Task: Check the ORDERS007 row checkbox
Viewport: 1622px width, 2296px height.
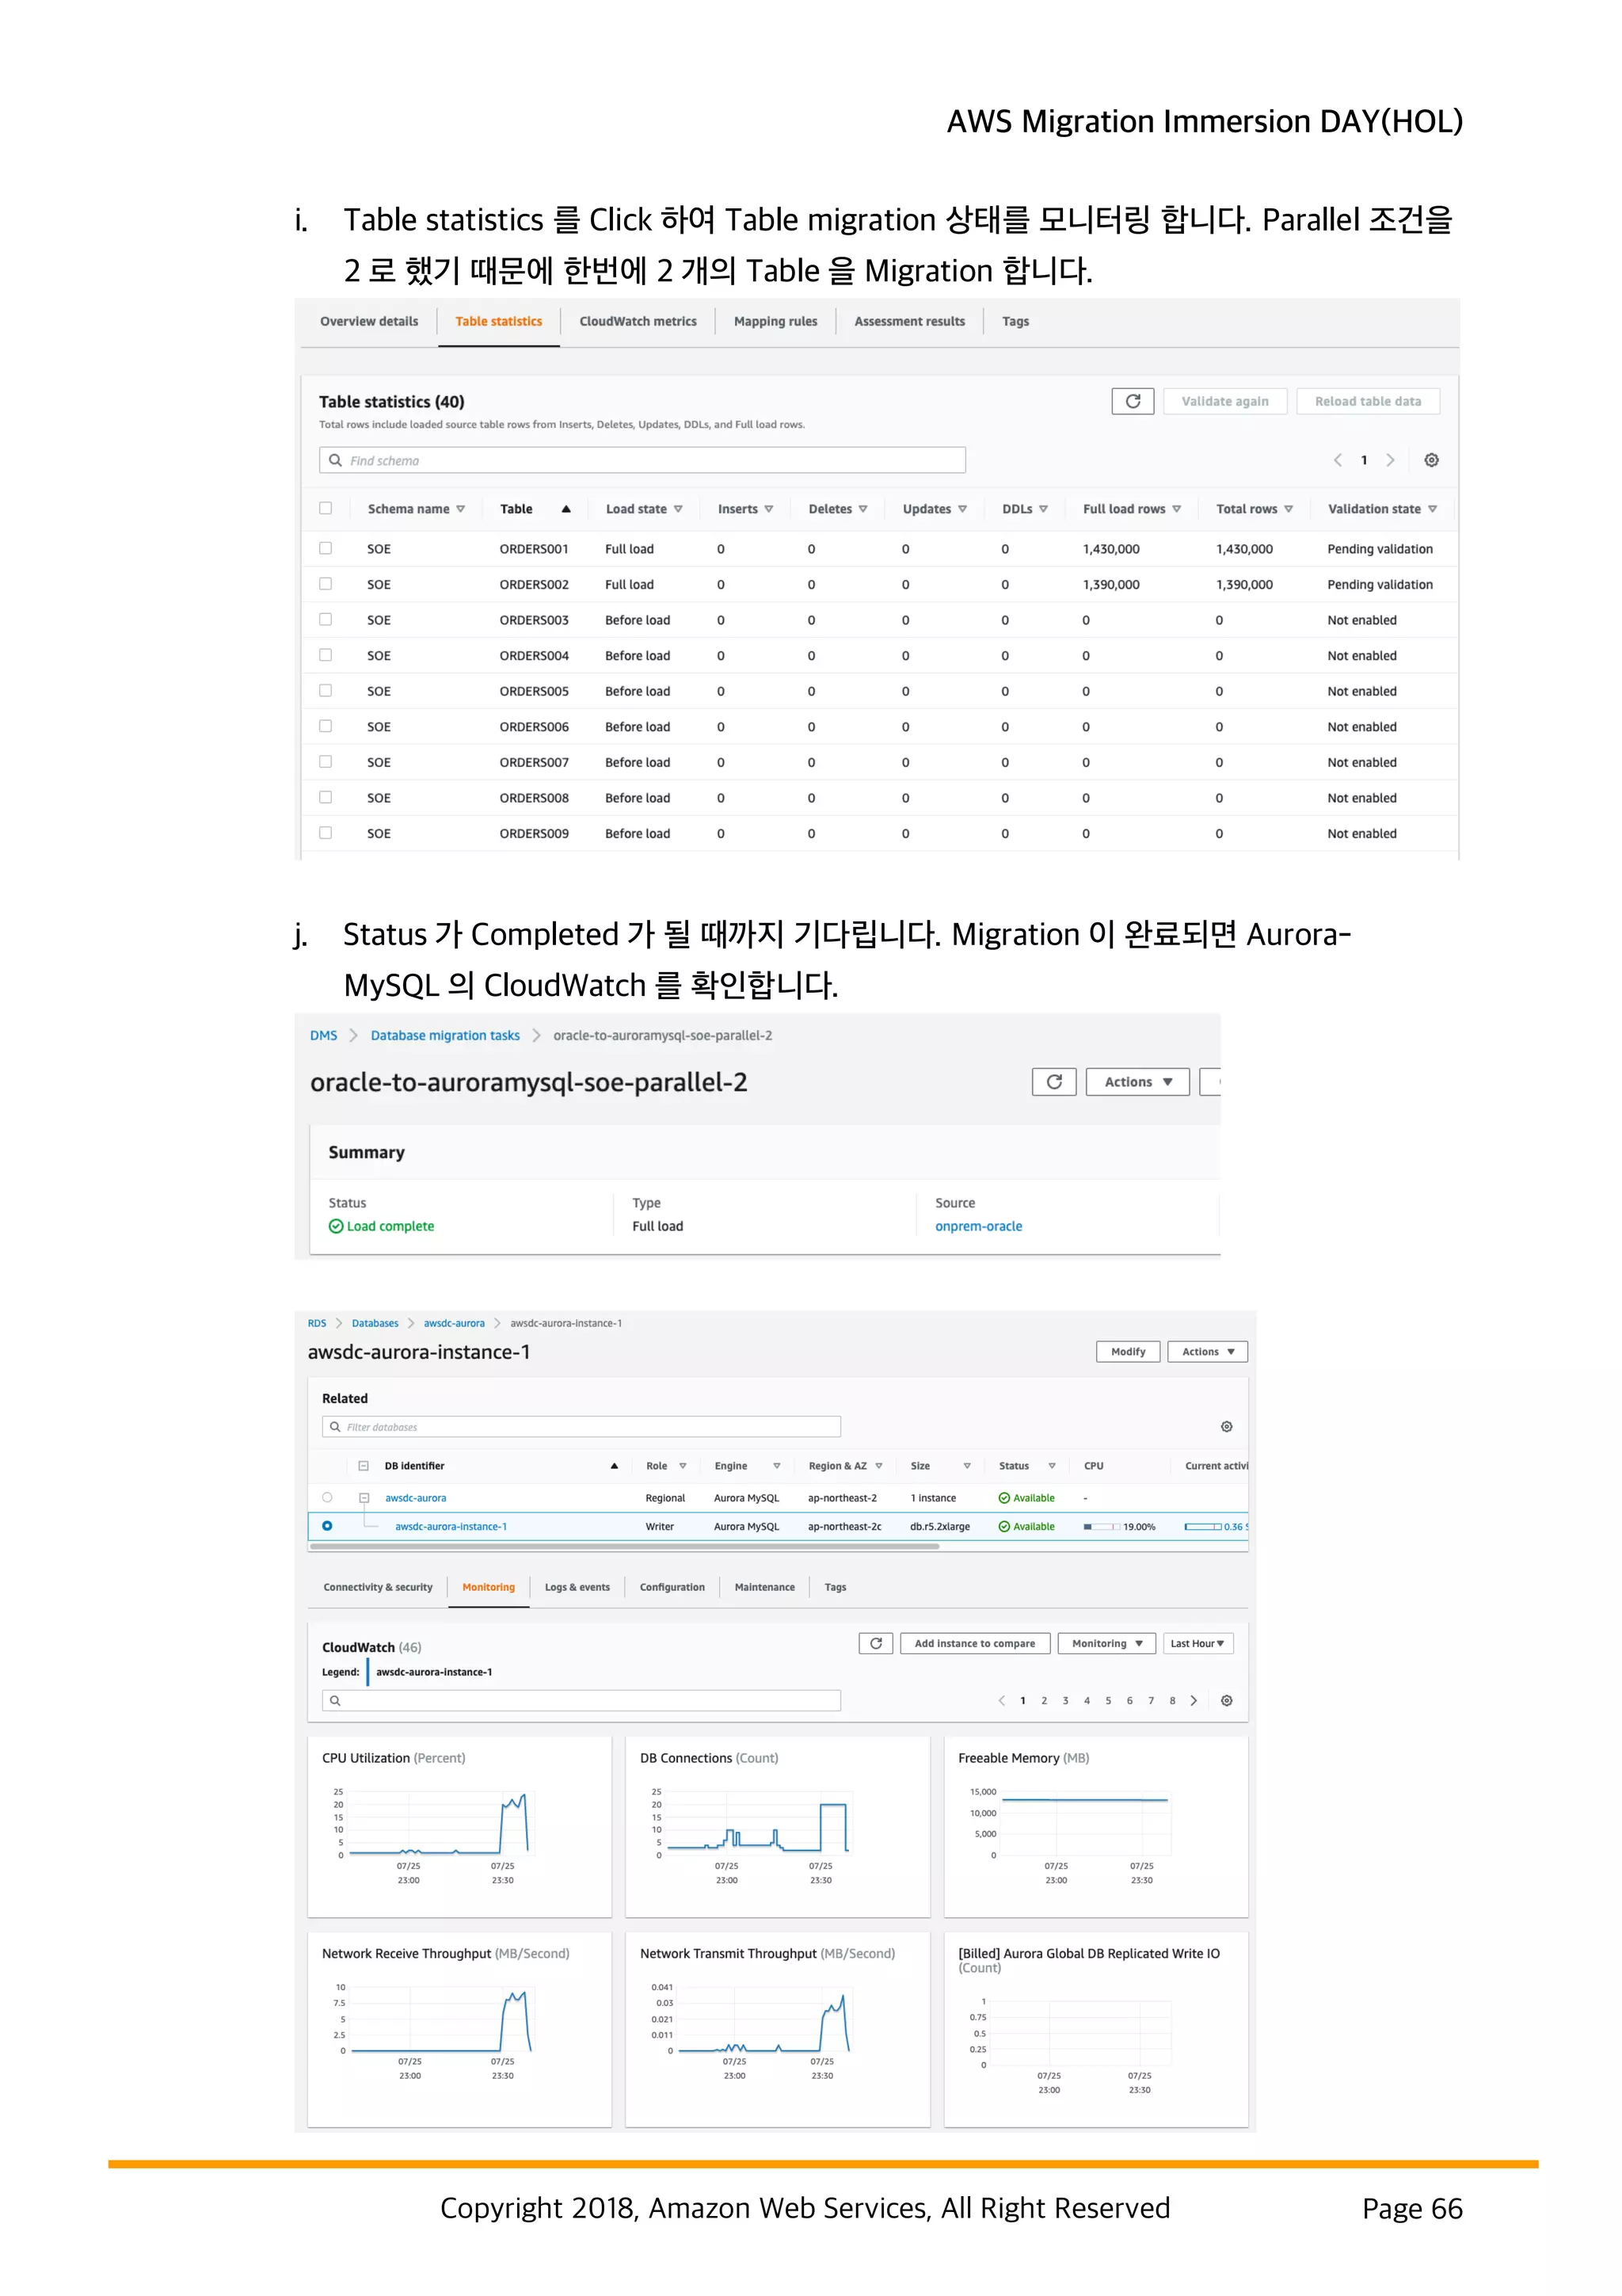Action: 325,761
